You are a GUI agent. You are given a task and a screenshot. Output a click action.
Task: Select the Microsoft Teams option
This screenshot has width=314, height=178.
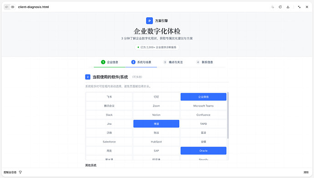click(203, 106)
